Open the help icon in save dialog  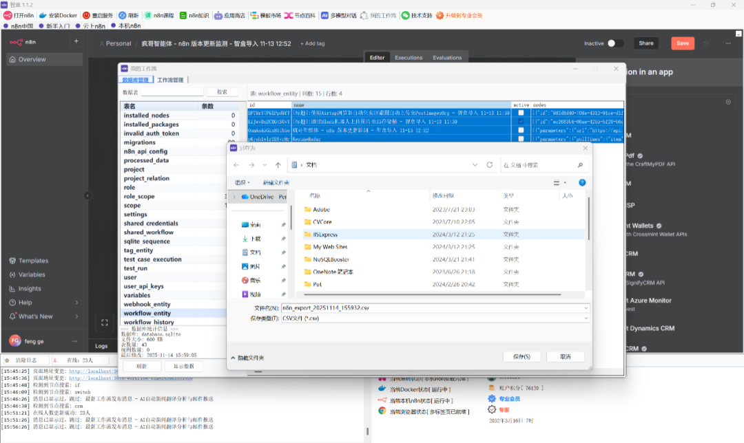tap(582, 182)
